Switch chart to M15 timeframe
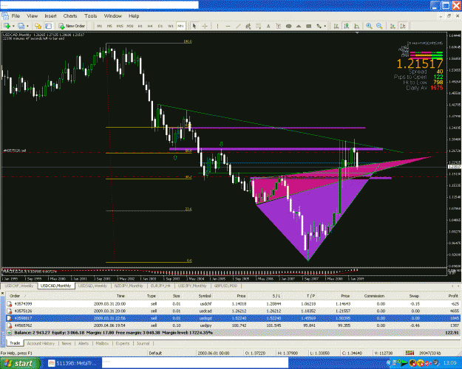462x369 pixels. click(120, 26)
